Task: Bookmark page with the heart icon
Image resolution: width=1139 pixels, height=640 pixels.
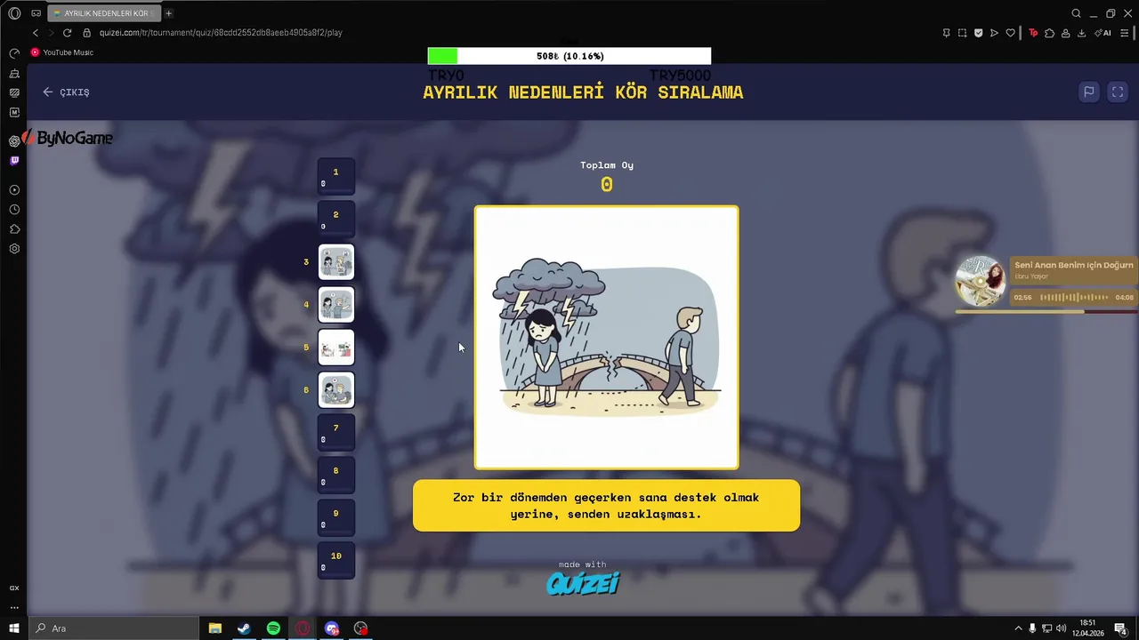Action: pyautogui.click(x=1010, y=33)
